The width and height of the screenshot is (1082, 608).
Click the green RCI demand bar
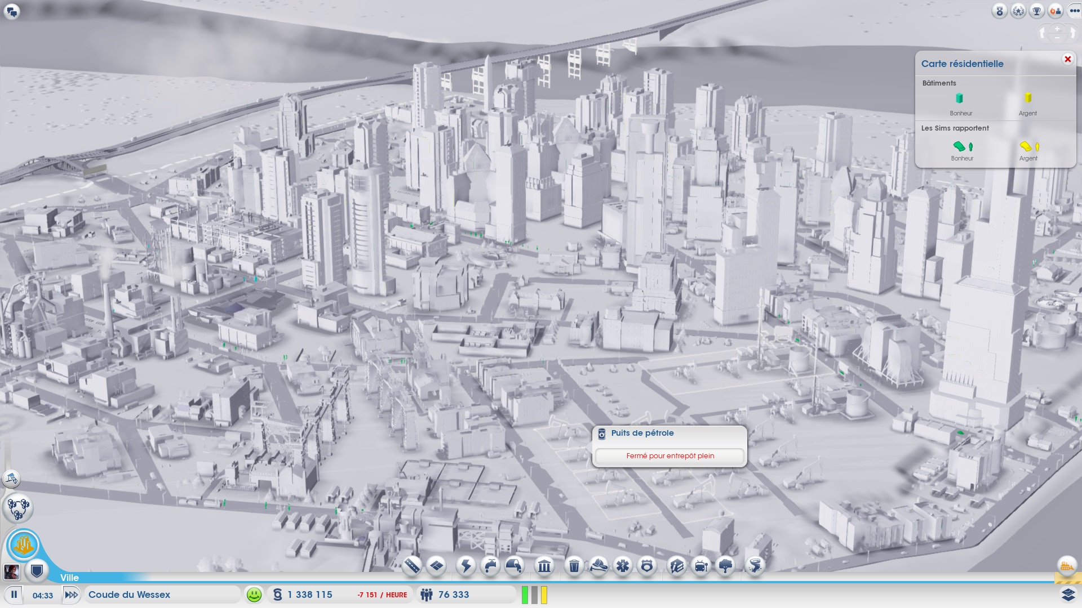pyautogui.click(x=525, y=595)
